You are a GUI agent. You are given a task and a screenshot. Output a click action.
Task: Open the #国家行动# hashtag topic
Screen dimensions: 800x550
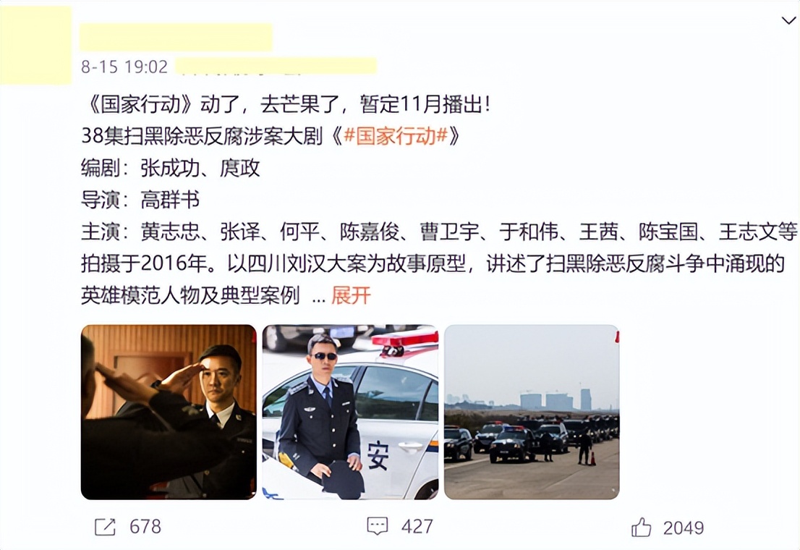click(x=396, y=136)
